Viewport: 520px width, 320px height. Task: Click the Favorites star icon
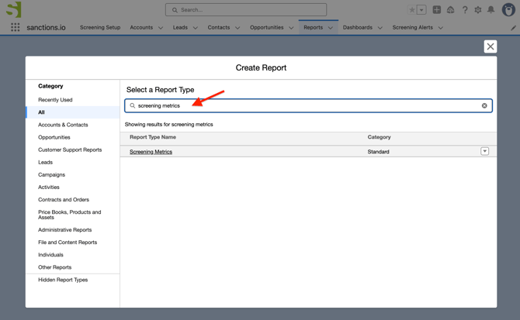pos(412,10)
